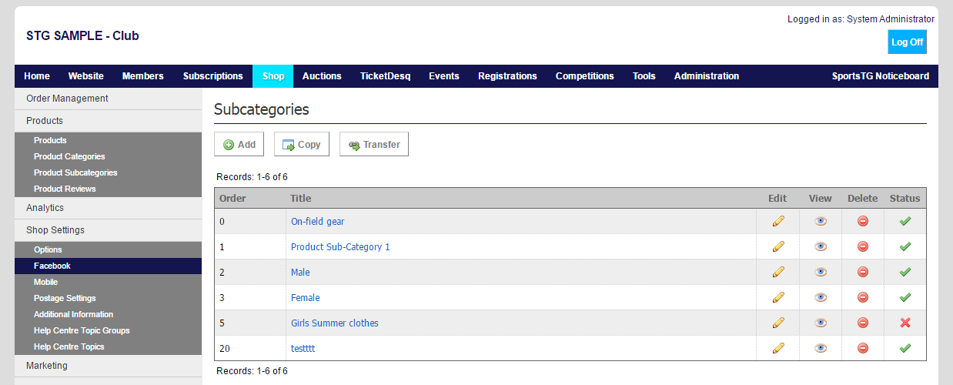
Task: Enable Girls Summer clothes via red cross status
Action: pos(905,323)
